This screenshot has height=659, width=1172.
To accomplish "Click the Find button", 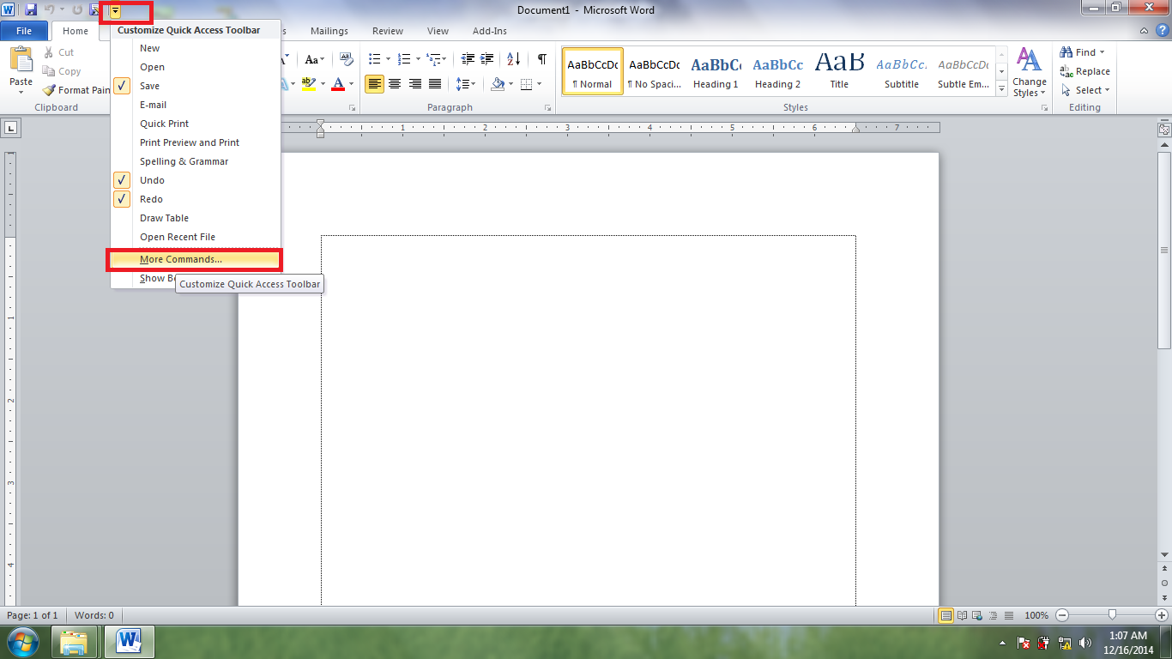I will 1083,52.
